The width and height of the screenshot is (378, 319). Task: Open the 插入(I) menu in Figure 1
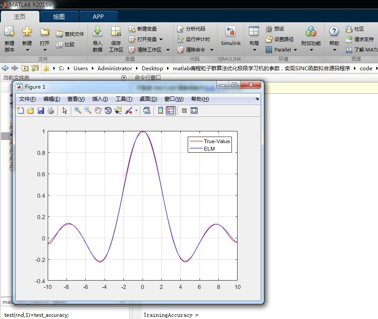100,99
